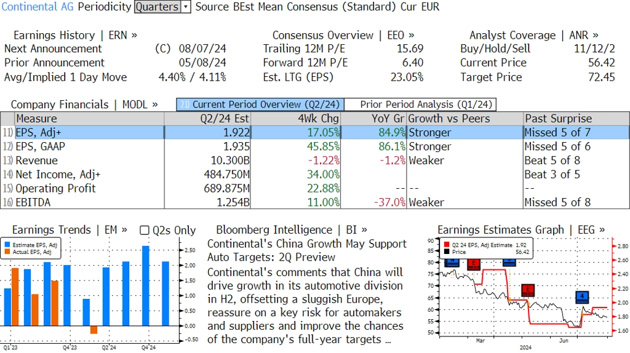Click the Next Announcement date 08/07/24

click(202, 49)
